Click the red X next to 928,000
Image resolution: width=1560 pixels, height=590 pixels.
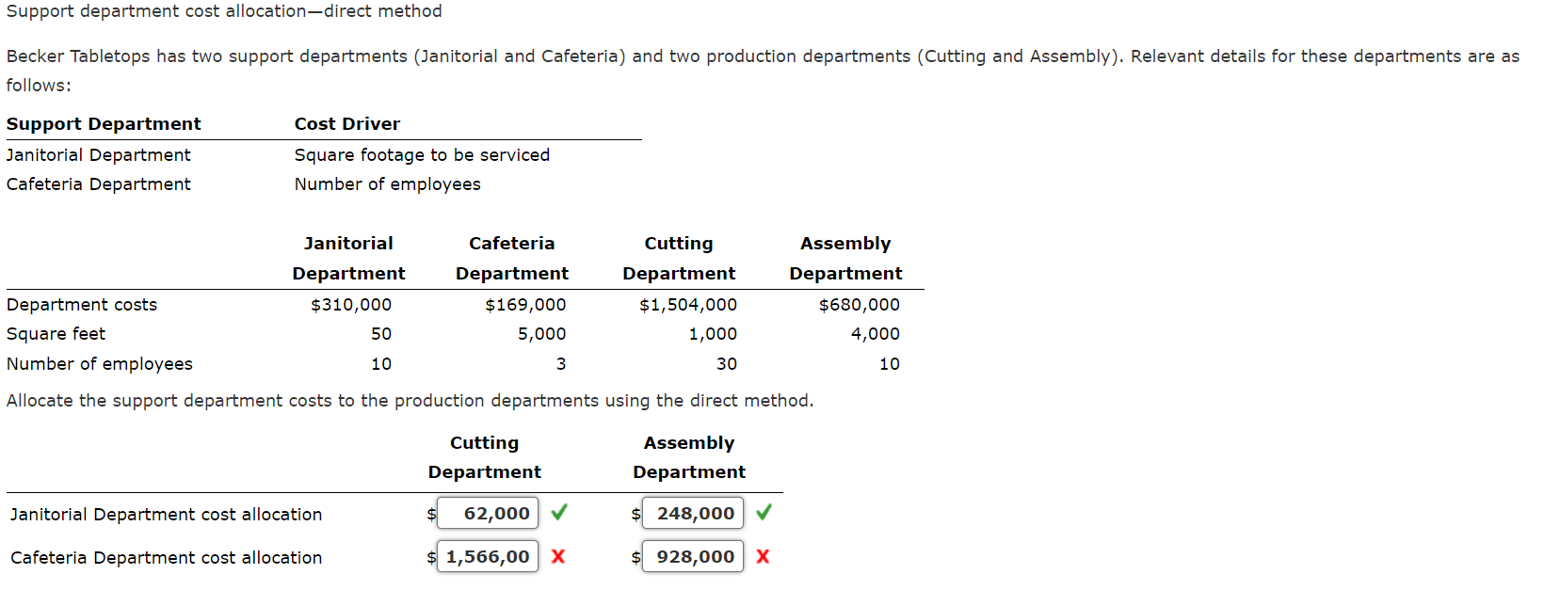[764, 556]
